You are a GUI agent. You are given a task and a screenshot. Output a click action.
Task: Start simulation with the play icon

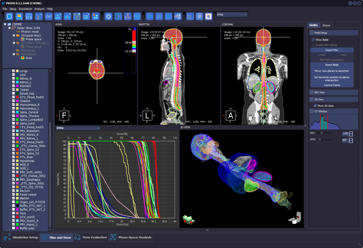tap(150, 16)
